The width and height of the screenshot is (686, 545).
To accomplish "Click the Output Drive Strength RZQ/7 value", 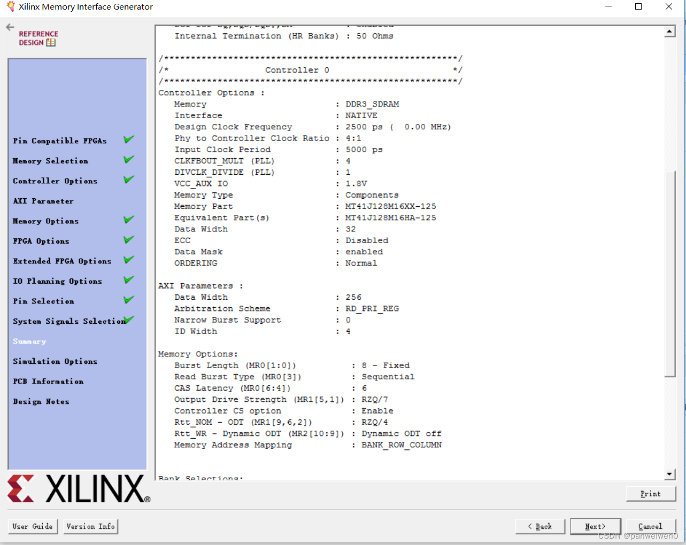I will pos(375,399).
